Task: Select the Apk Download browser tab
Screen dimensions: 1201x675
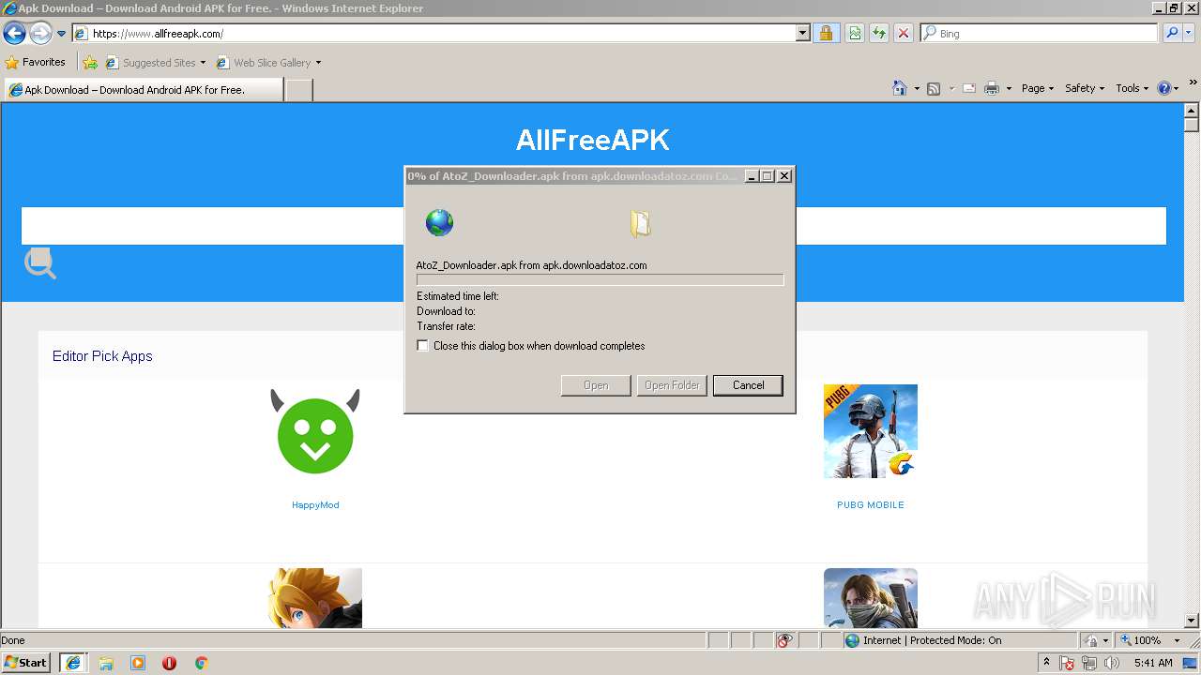Action: pyautogui.click(x=143, y=90)
